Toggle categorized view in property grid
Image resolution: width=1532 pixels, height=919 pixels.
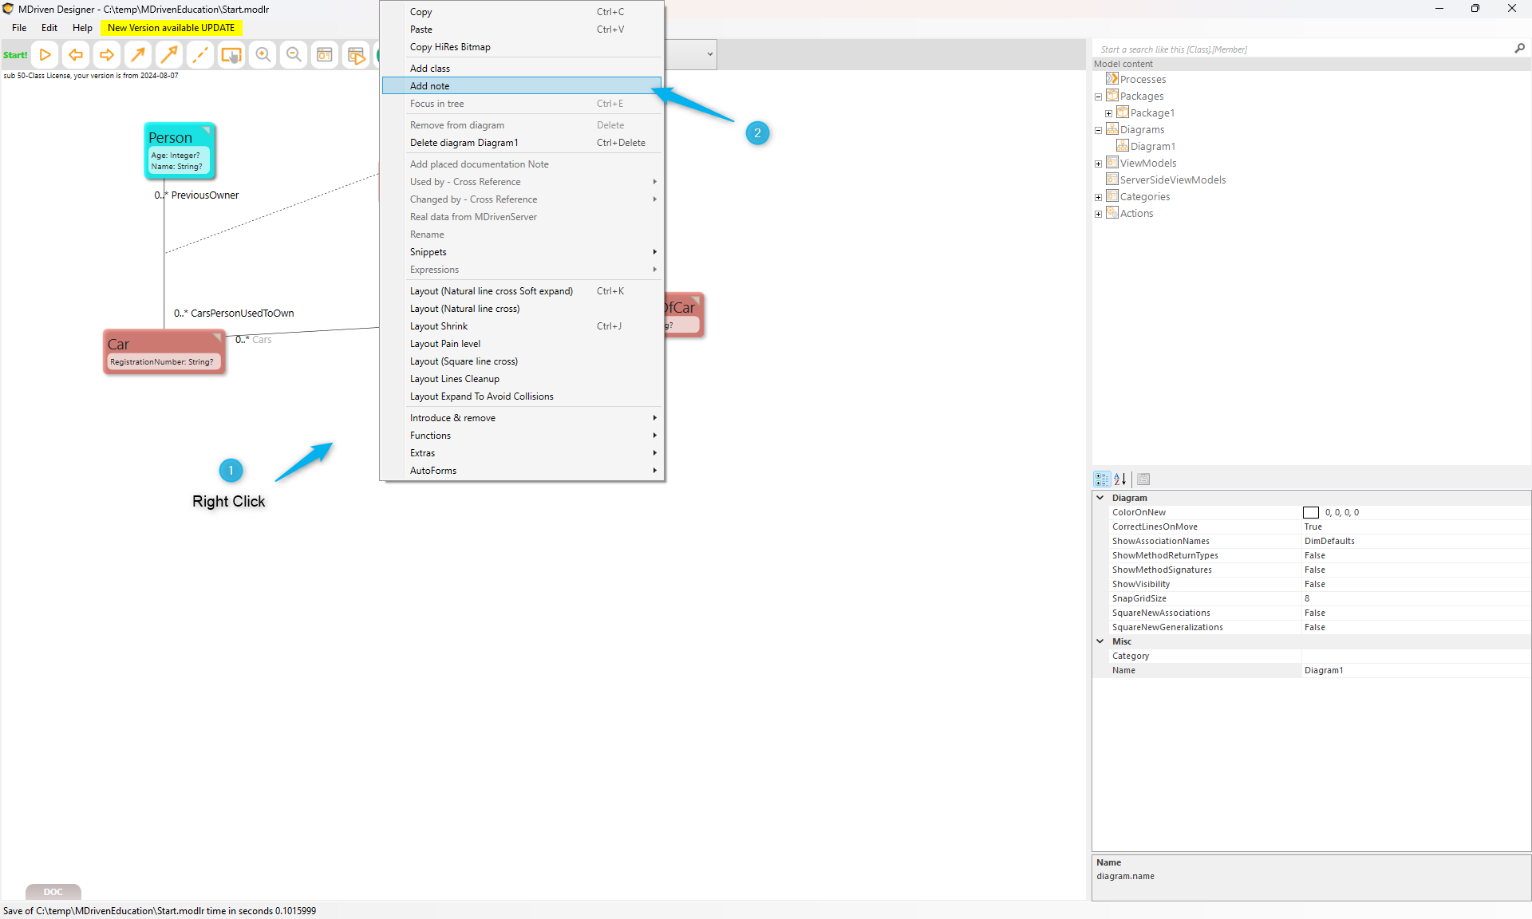click(1102, 479)
